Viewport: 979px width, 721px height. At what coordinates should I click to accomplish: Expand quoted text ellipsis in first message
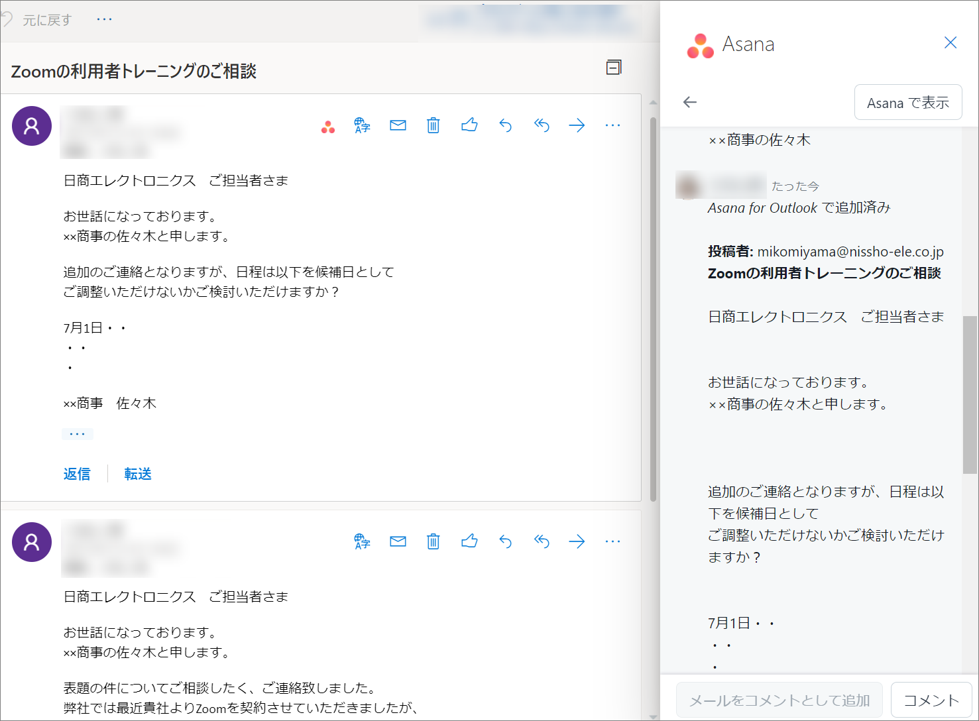(78, 434)
